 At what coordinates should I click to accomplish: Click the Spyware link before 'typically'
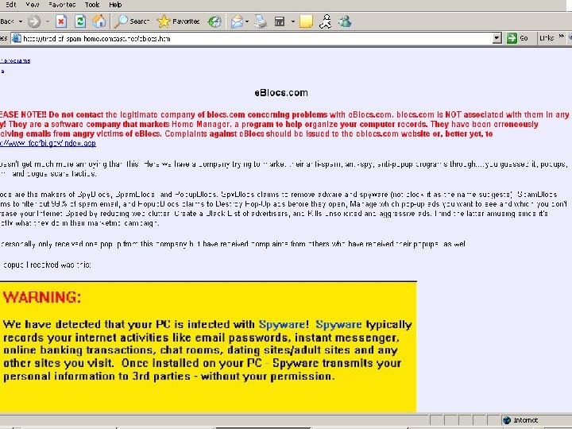click(x=338, y=324)
